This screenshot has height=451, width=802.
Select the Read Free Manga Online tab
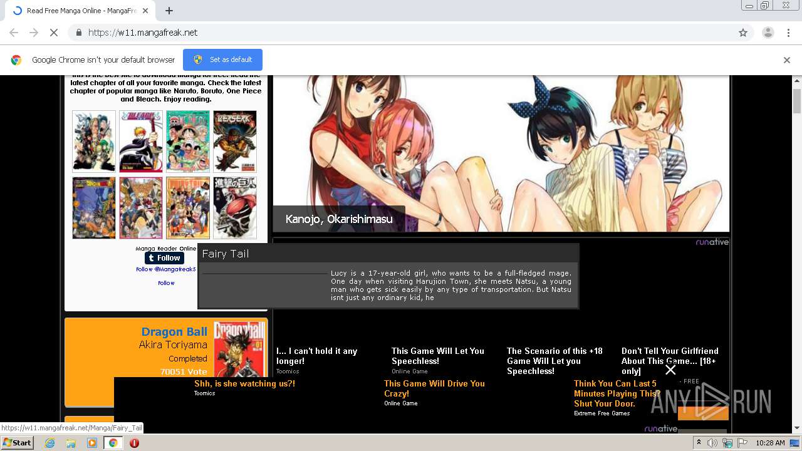coord(78,11)
